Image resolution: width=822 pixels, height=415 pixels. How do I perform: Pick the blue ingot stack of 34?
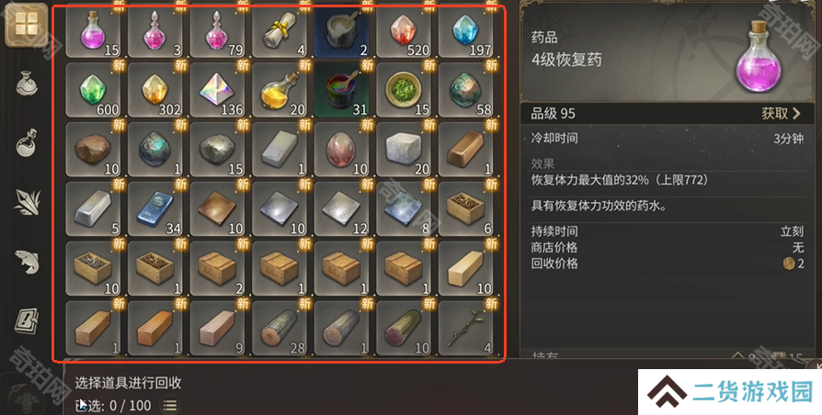tap(155, 208)
